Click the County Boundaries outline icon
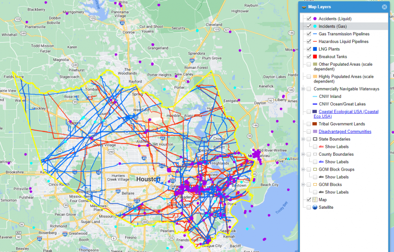 315,155
